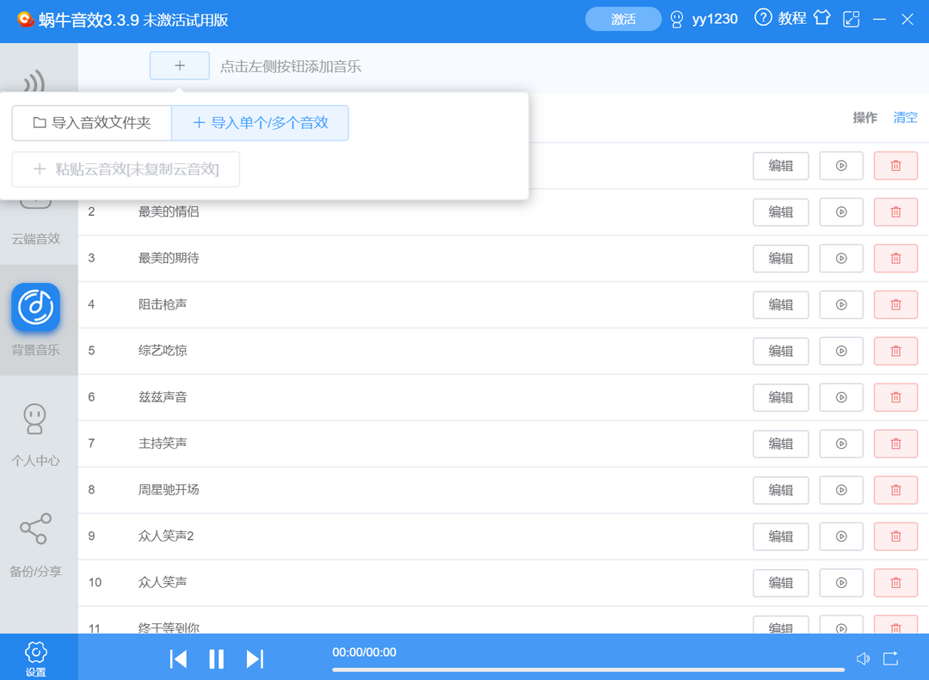Choose 导入音效文件夹 from the import menu
The height and width of the screenshot is (680, 929).
click(x=91, y=123)
